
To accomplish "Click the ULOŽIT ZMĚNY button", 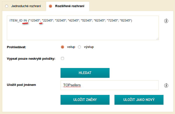I will [85, 100].
